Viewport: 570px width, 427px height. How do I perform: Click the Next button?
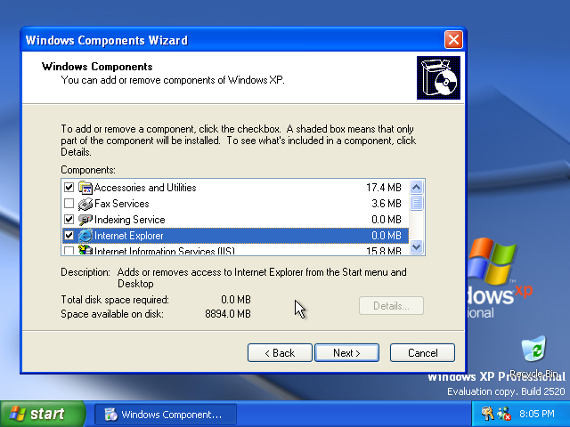click(x=346, y=353)
